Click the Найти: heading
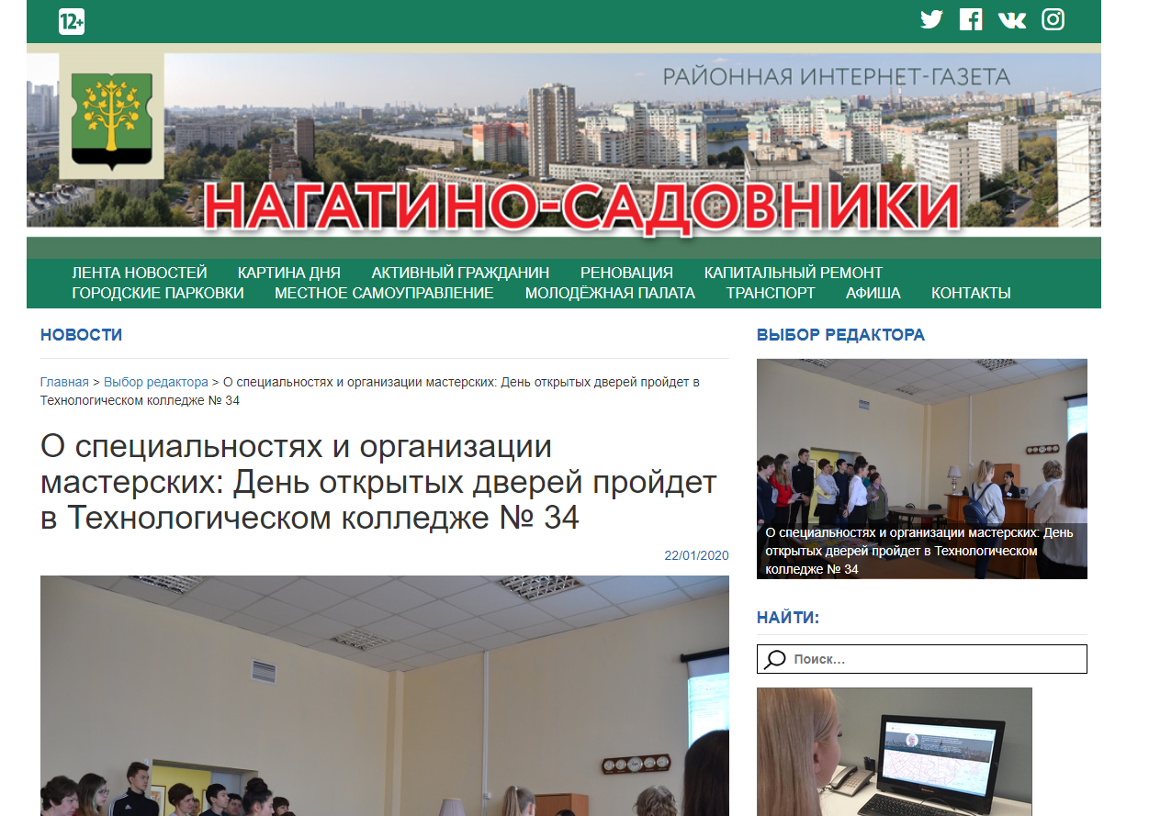This screenshot has width=1149, height=816. (788, 618)
